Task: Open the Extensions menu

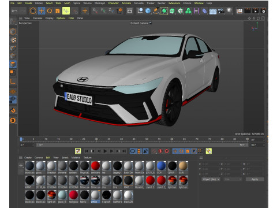Action: tap(174, 3)
